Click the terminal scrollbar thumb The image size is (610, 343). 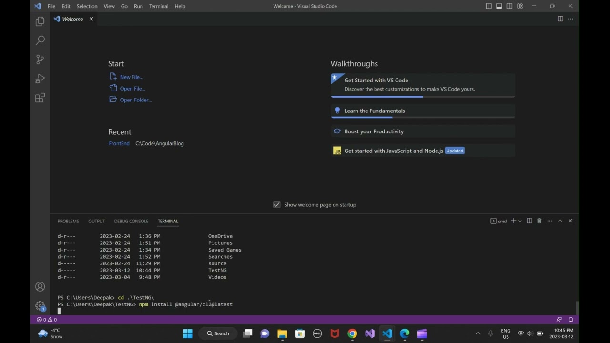(577, 307)
